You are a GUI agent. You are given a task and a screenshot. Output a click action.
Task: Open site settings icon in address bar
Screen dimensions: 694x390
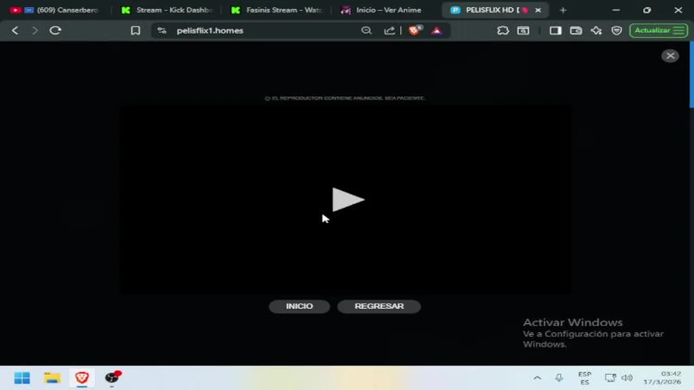162,30
